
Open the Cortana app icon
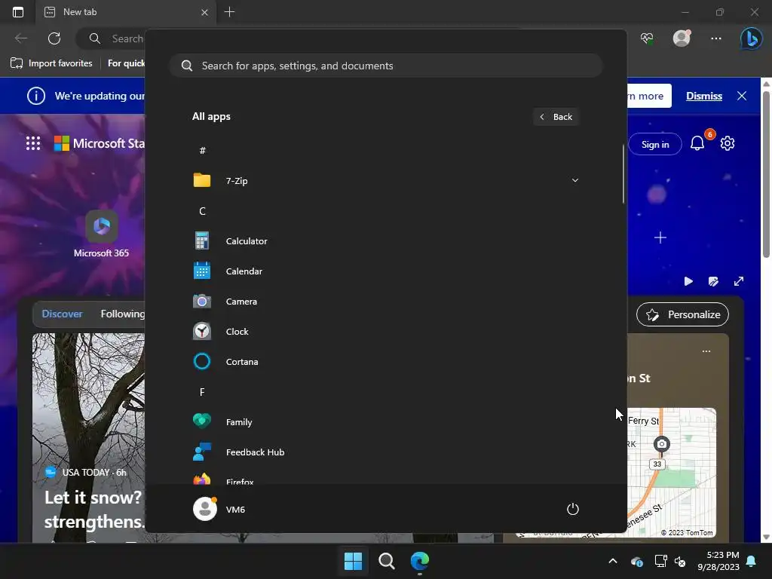pos(202,361)
